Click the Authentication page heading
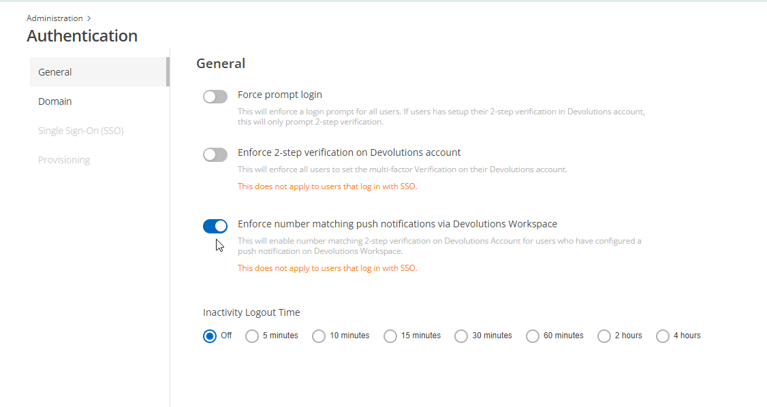The height and width of the screenshot is (407, 767). click(82, 36)
